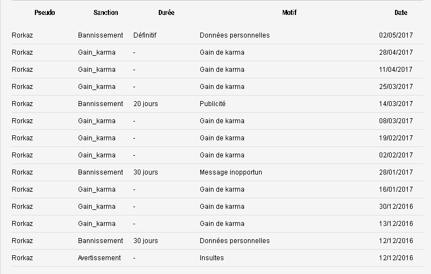Viewport: 431px width, 274px height.
Task: Click the date 14/03/2017
Action: point(396,104)
